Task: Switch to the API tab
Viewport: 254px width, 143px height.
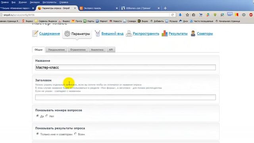Action: point(111,50)
